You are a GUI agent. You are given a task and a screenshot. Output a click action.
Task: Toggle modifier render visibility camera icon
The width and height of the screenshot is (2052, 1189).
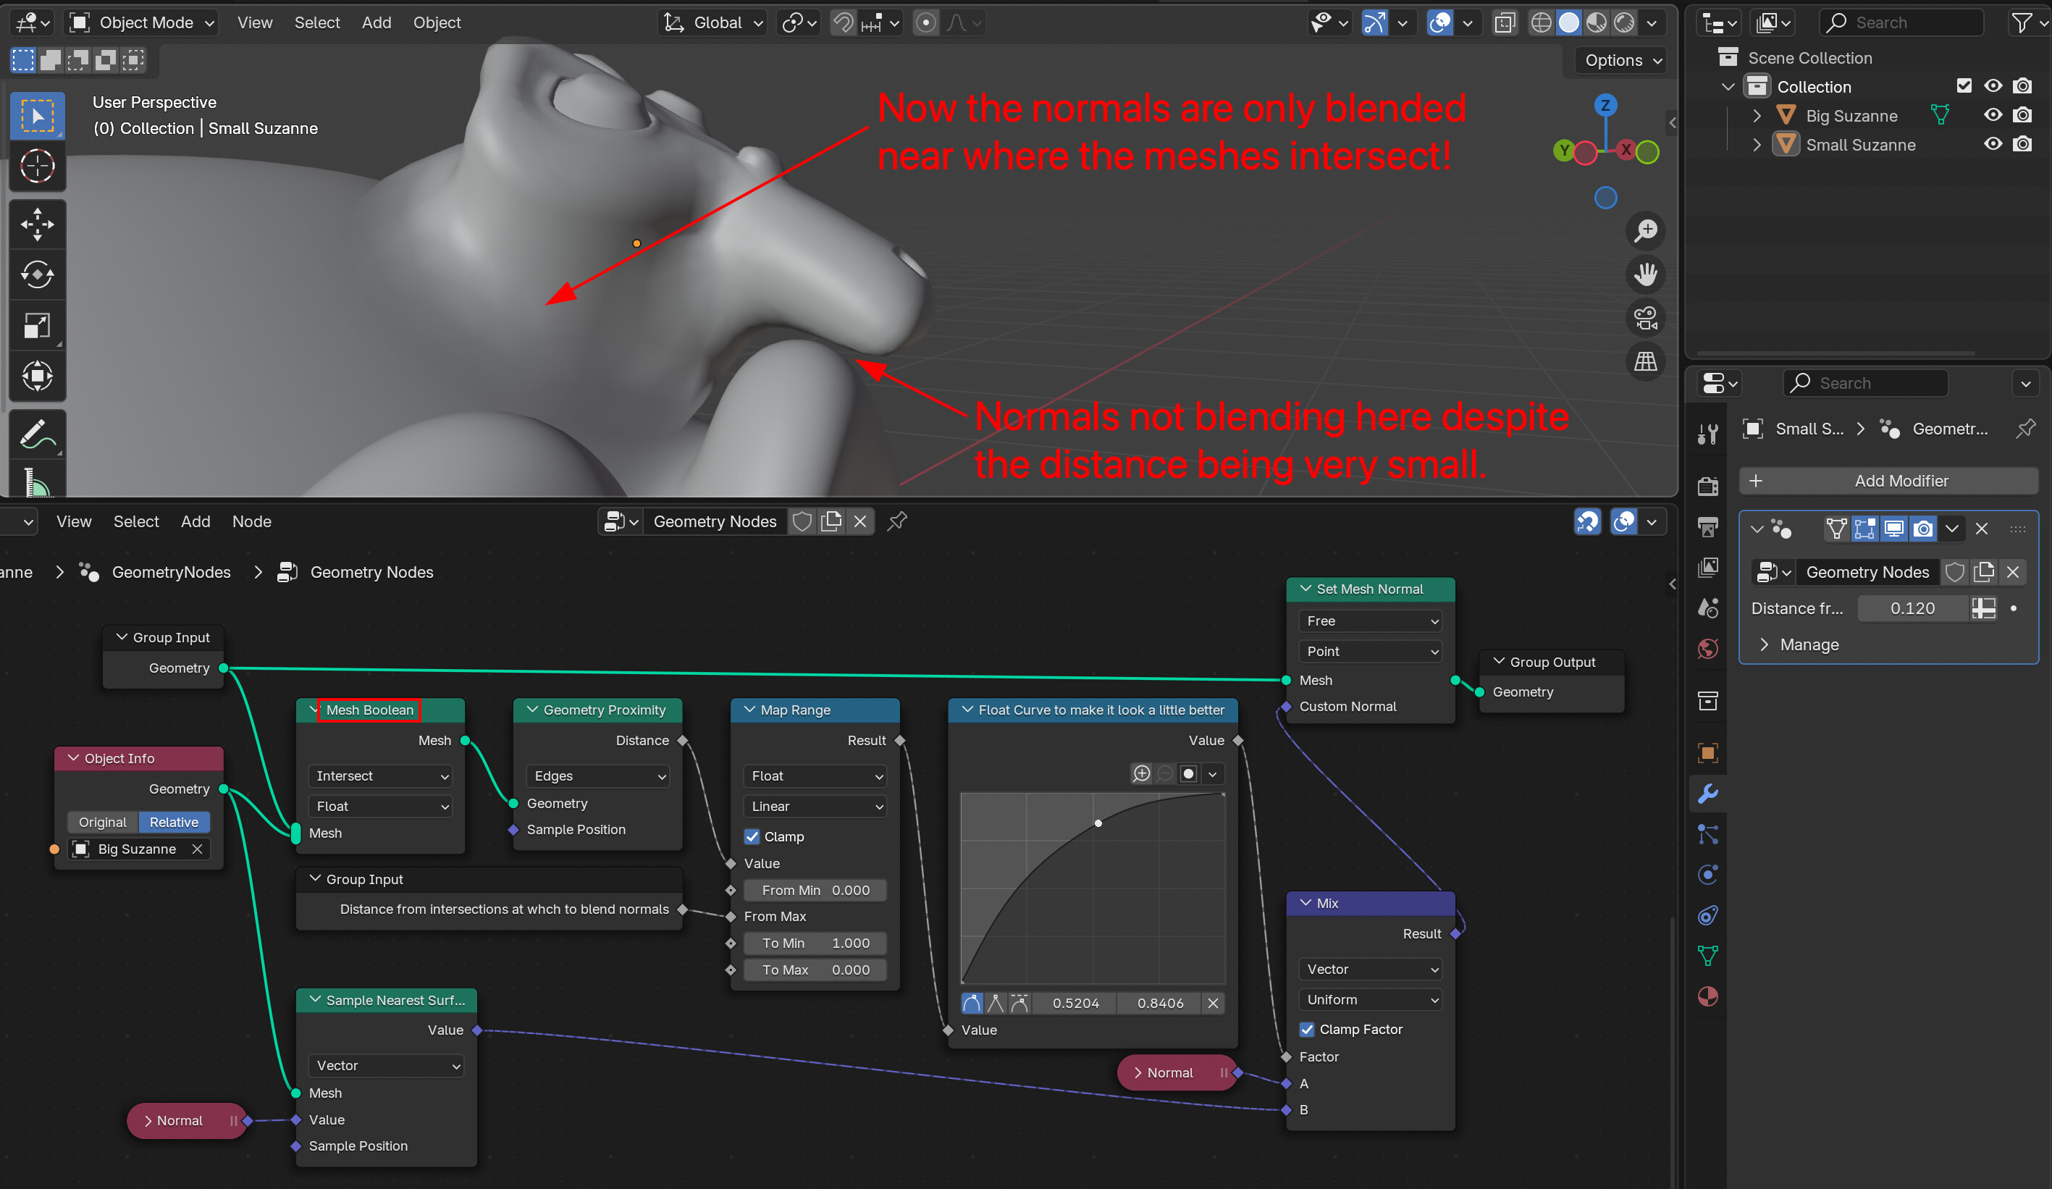(1923, 529)
